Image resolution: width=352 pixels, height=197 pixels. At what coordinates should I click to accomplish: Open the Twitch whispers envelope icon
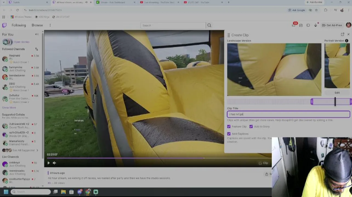[x=301, y=25]
